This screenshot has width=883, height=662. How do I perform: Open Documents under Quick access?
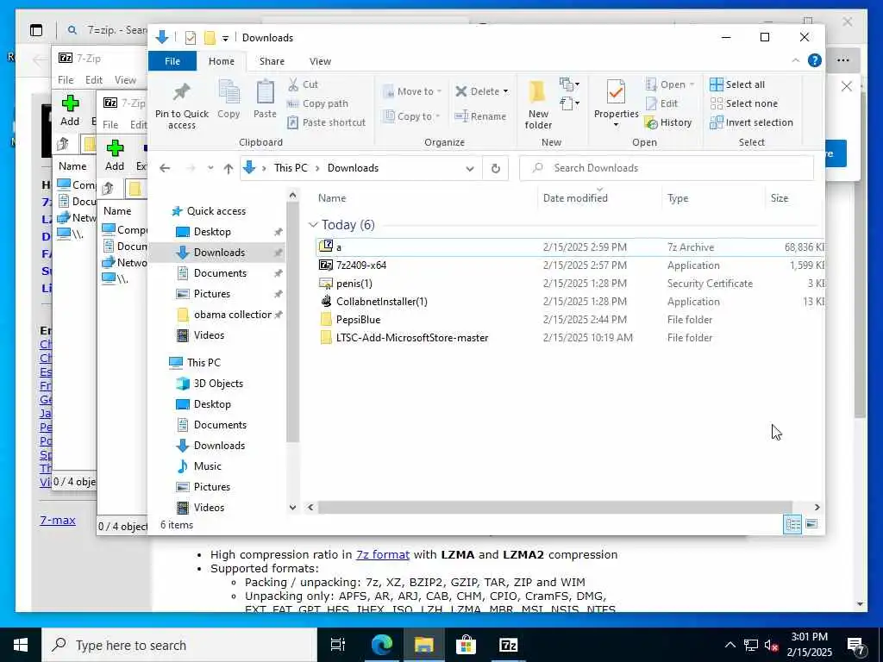coord(220,273)
